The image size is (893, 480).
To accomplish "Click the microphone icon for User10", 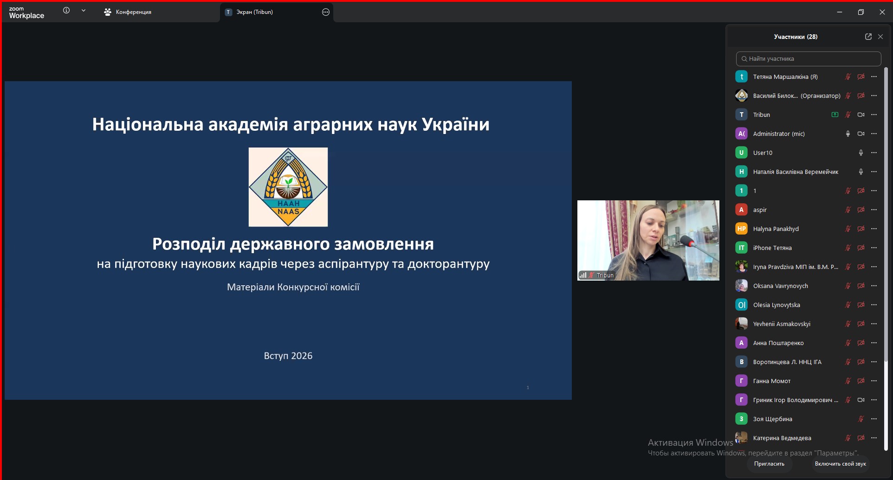I will (861, 153).
